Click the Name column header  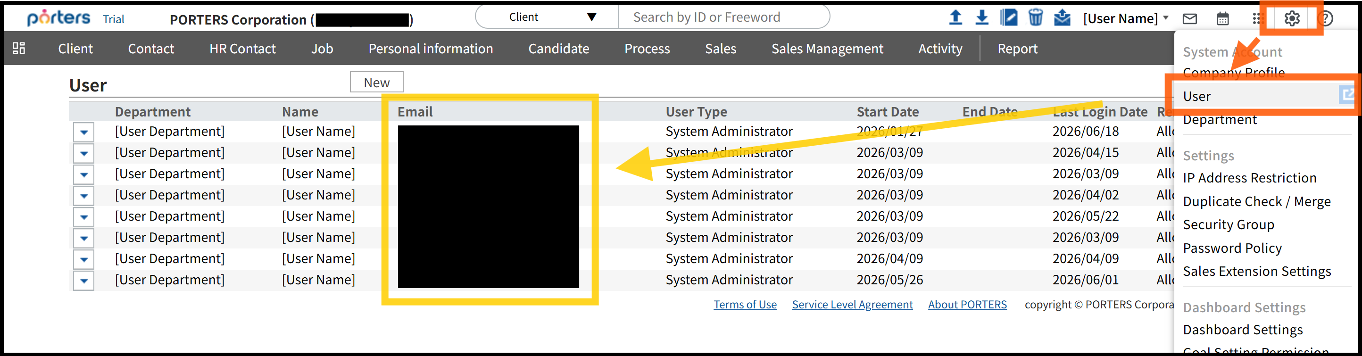[x=300, y=112]
